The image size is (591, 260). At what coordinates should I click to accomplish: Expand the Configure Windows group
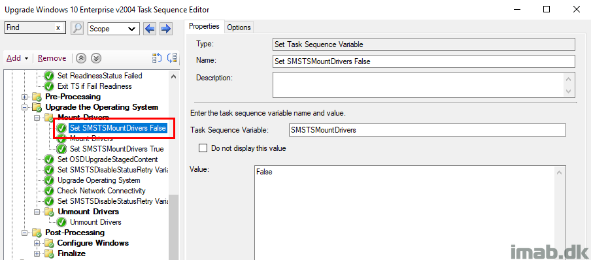pos(37,243)
